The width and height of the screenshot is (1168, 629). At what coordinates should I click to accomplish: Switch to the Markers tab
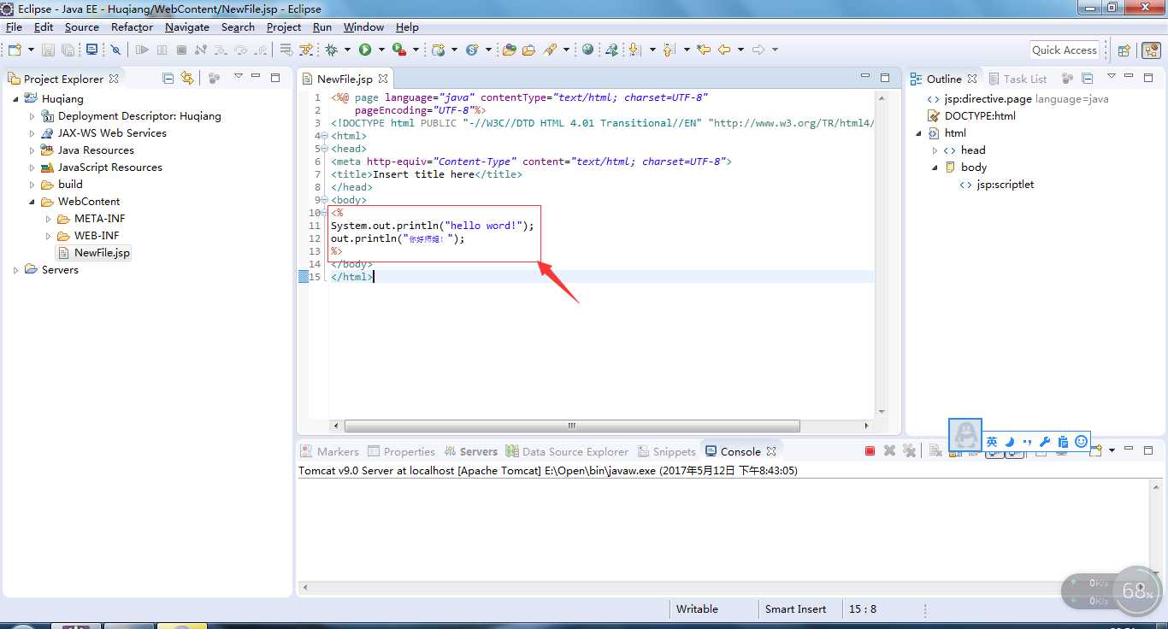(329, 451)
